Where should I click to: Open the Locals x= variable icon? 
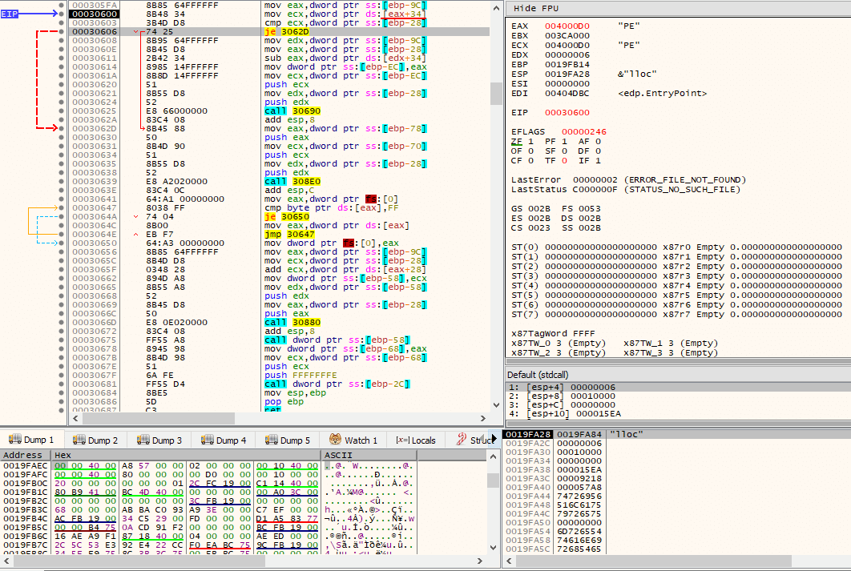(x=402, y=440)
